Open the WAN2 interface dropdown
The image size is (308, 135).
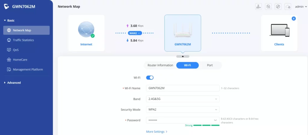click(135, 33)
